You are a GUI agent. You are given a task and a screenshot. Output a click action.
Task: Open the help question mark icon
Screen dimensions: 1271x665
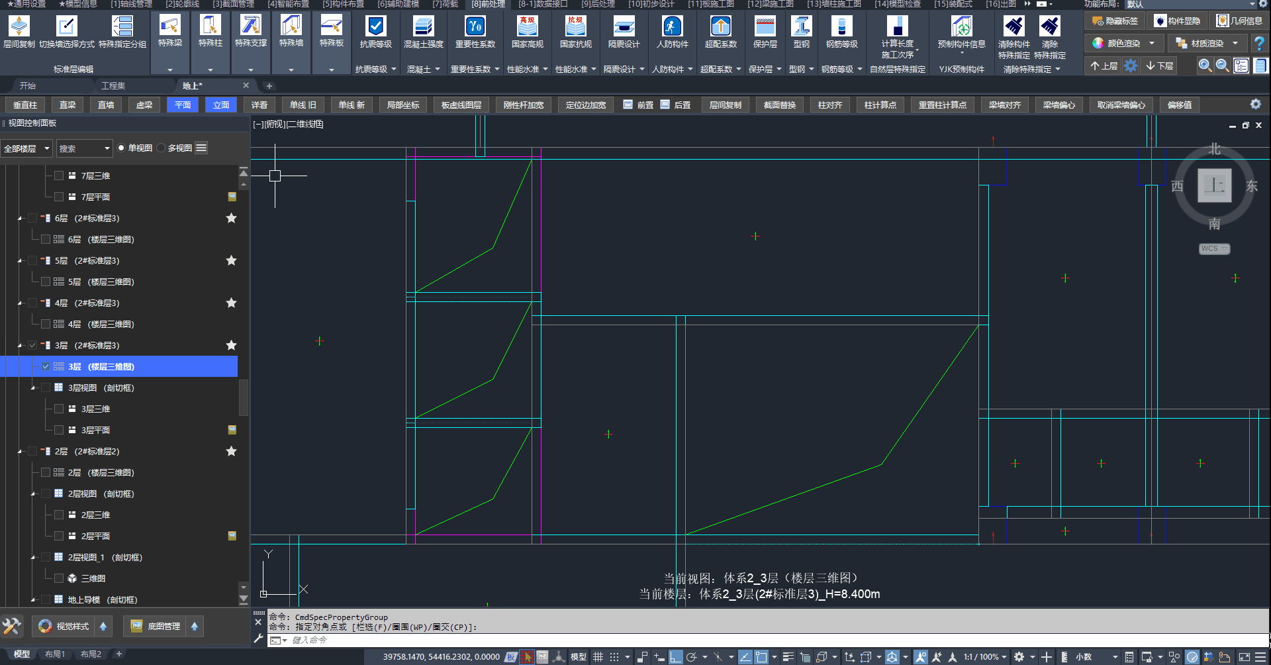(1260, 44)
